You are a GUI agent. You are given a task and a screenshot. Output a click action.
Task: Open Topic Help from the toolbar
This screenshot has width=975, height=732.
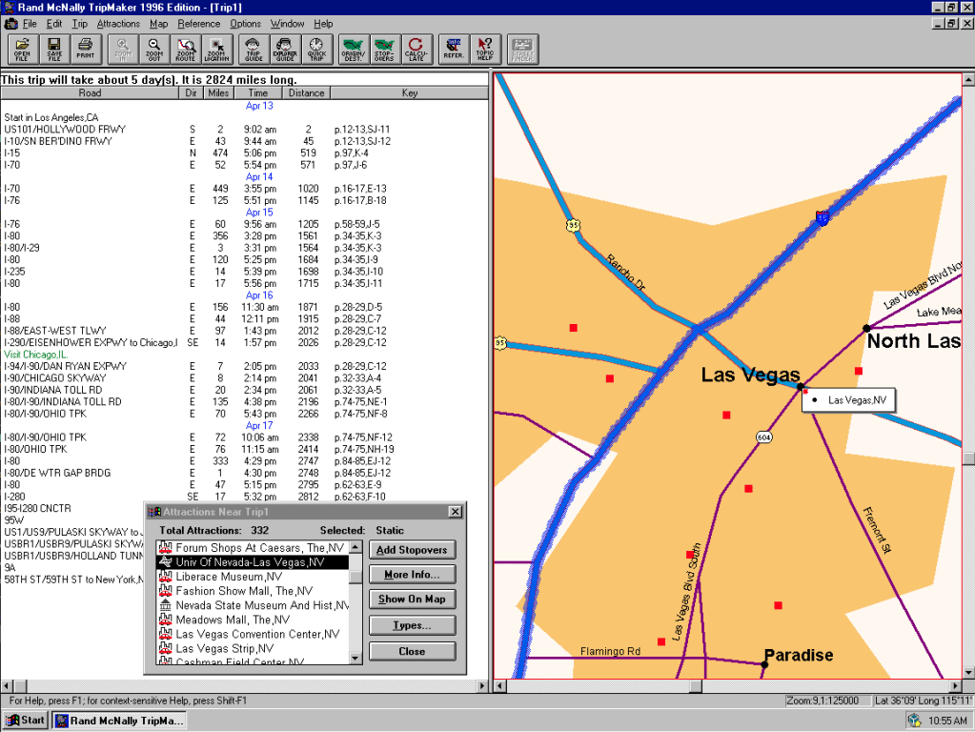485,48
